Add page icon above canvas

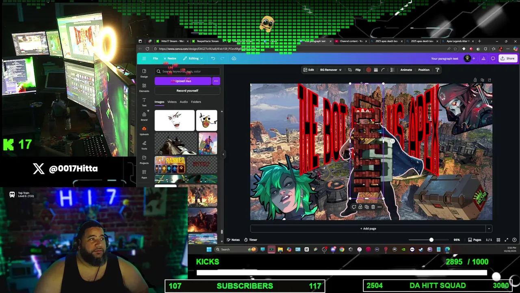click(x=490, y=80)
